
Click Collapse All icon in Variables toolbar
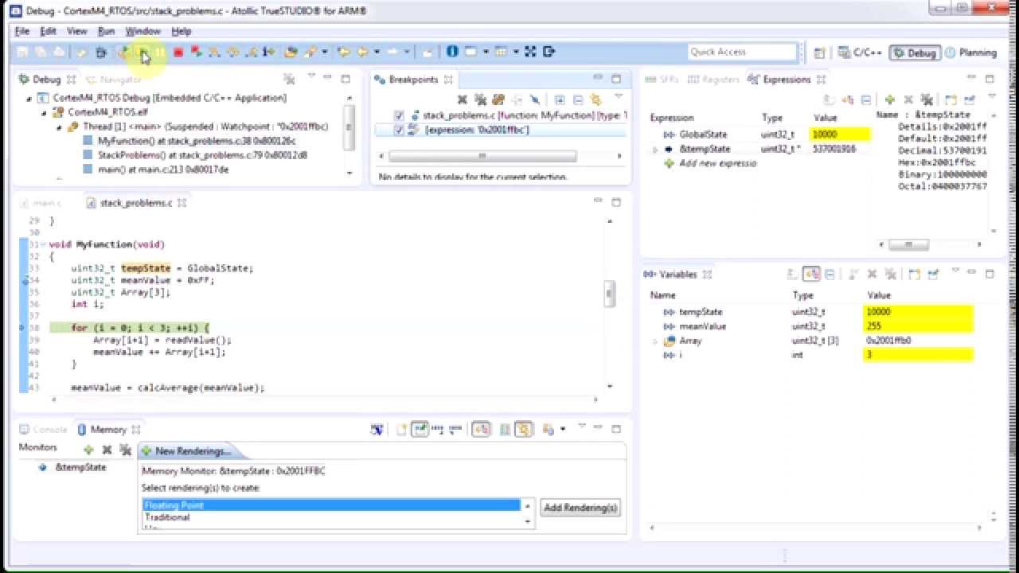click(x=830, y=274)
